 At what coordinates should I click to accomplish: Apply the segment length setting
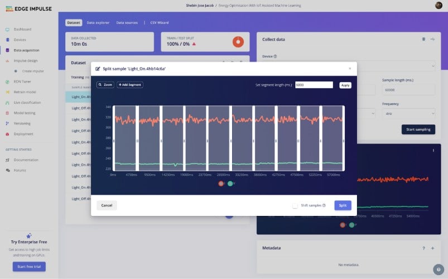click(345, 85)
